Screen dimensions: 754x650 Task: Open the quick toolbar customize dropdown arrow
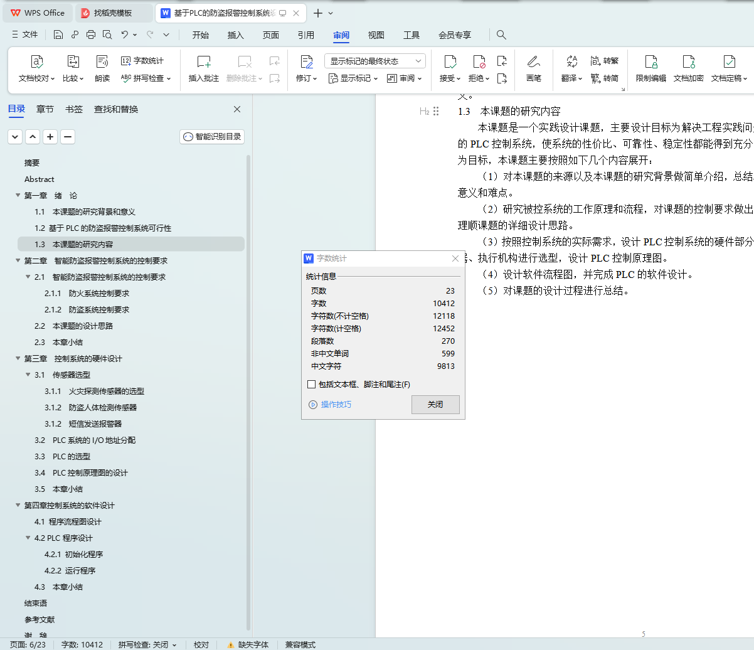(166, 35)
